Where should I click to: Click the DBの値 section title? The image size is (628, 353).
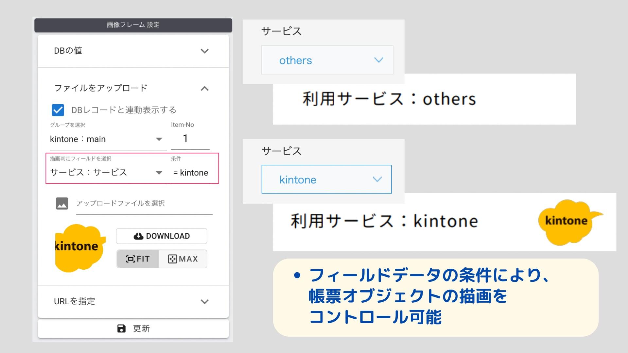(68, 51)
